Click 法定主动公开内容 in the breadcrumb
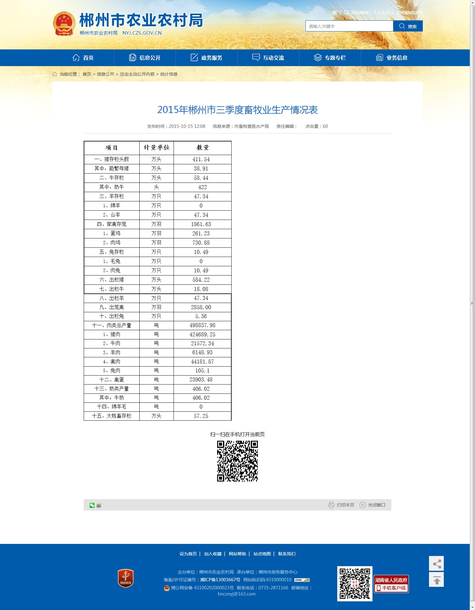 pos(137,74)
